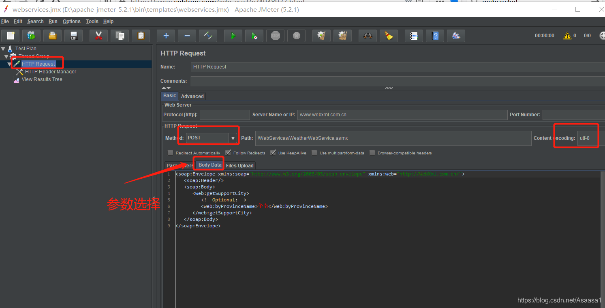Click the Toggle enable/disable icon
The width and height of the screenshot is (605, 308).
[x=208, y=36]
